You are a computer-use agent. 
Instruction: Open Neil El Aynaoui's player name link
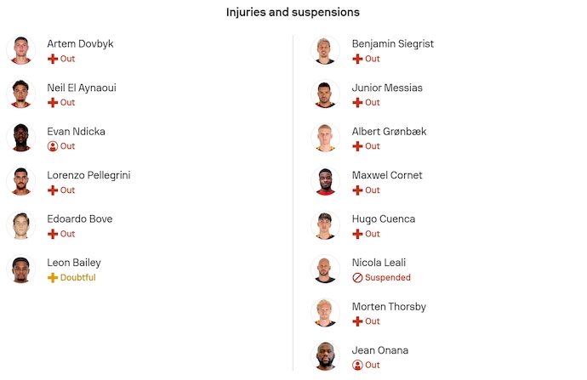82,88
